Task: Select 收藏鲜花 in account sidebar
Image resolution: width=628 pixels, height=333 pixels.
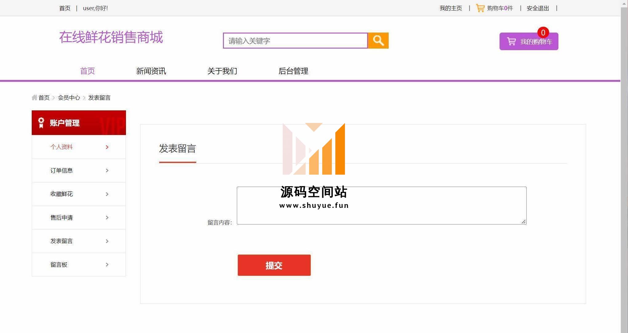Action: pos(79,194)
